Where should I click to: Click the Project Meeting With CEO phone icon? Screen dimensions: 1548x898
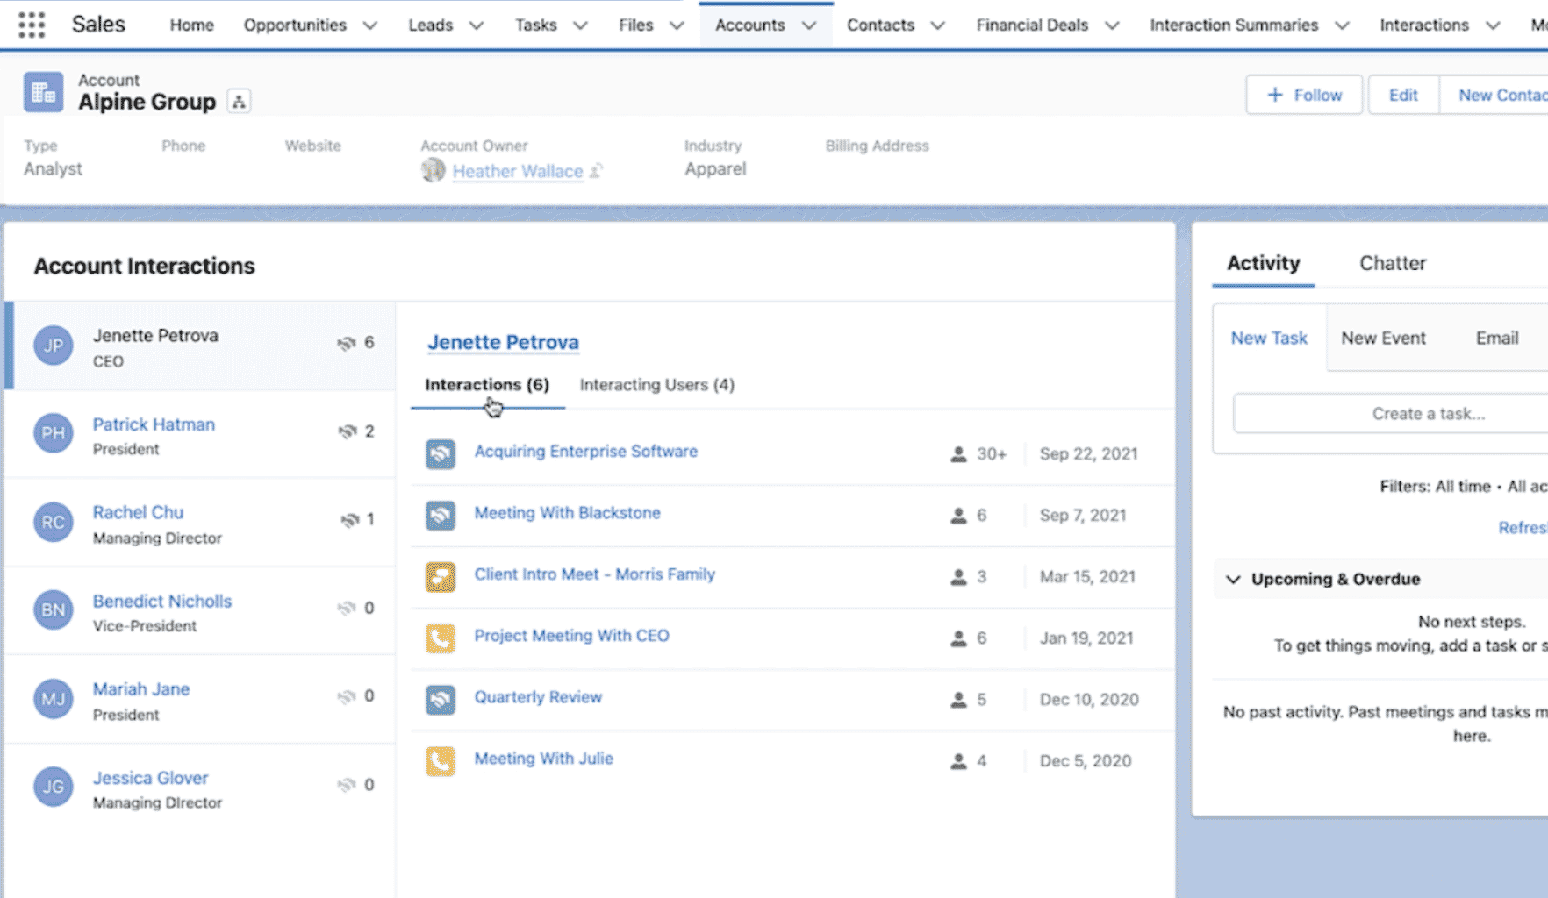point(441,638)
